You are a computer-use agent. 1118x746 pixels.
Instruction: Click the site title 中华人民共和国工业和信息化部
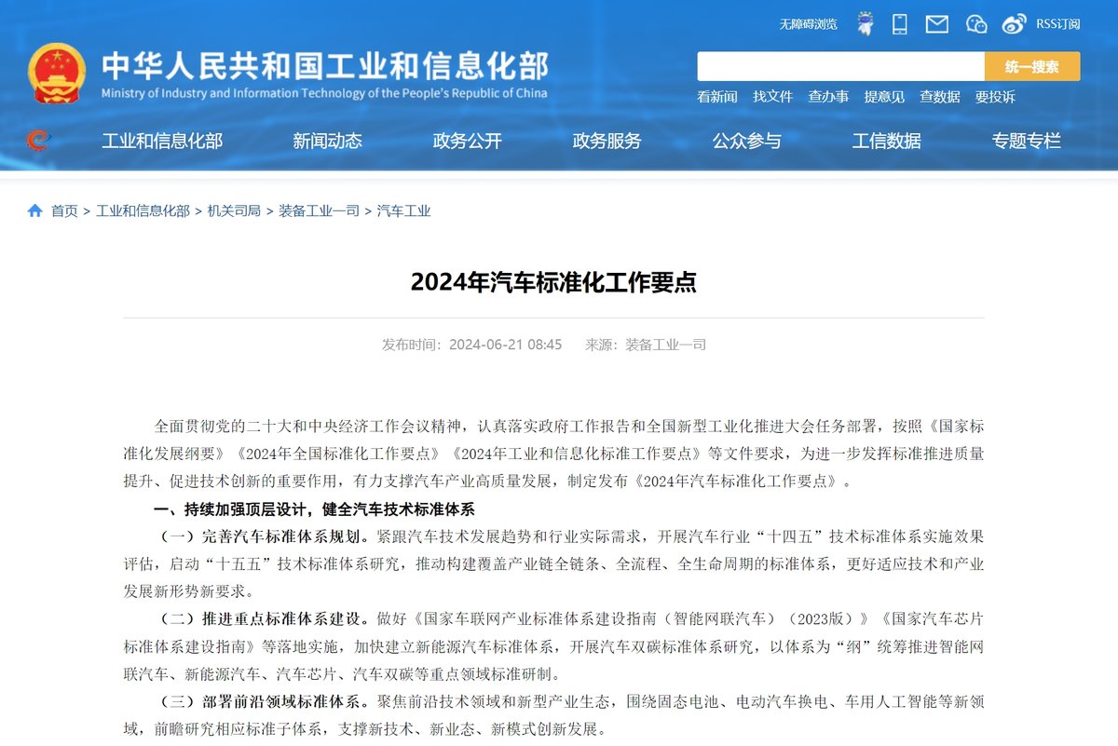(x=325, y=65)
